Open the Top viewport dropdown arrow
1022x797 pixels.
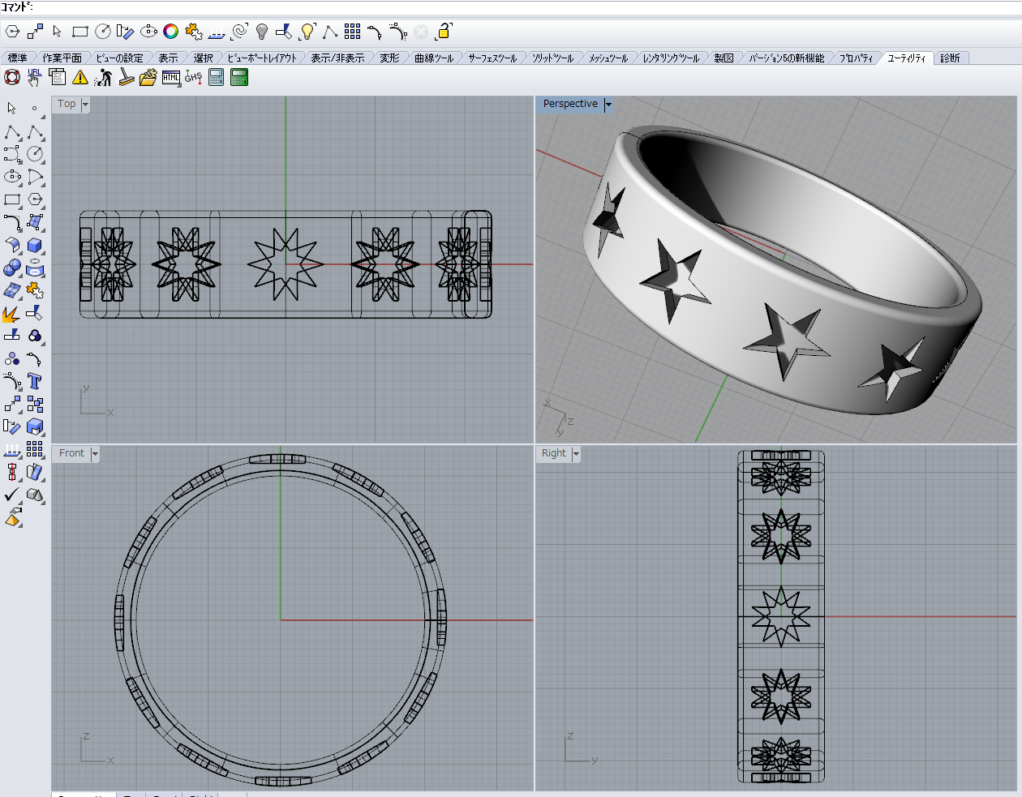[85, 105]
